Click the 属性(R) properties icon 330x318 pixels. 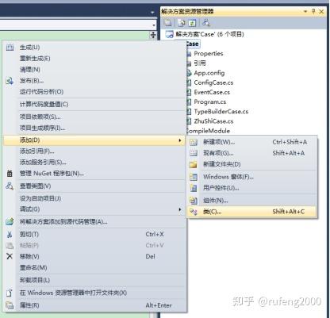[x=10, y=305]
